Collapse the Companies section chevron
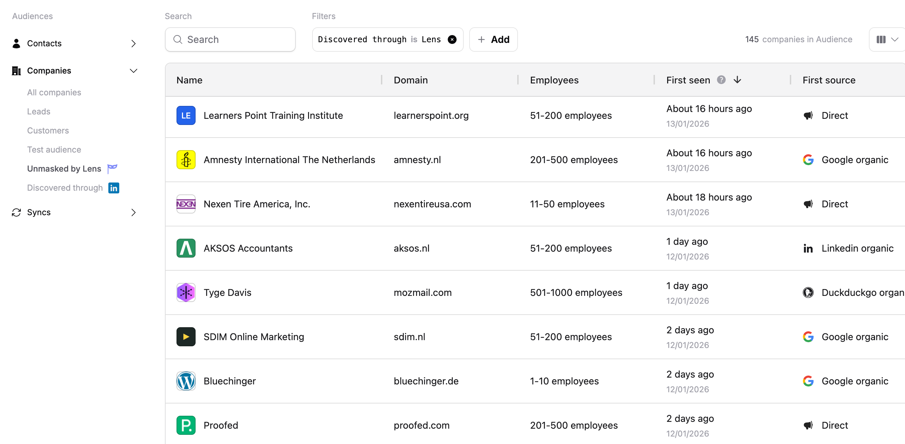The image size is (905, 444). 134,70
